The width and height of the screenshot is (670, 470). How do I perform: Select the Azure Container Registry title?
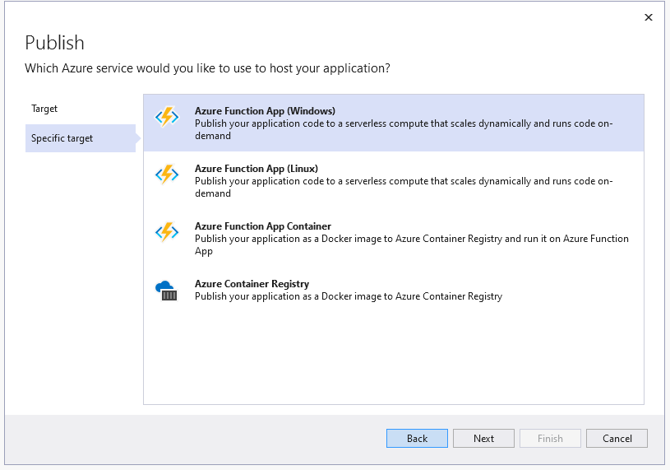tap(252, 284)
